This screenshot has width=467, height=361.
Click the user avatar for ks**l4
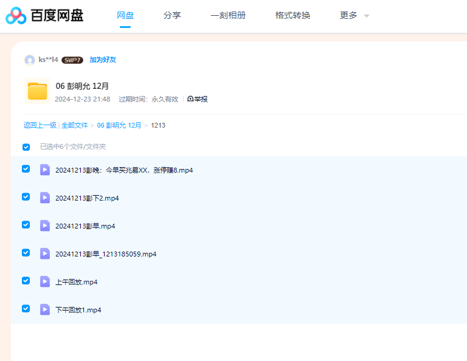[x=30, y=60]
